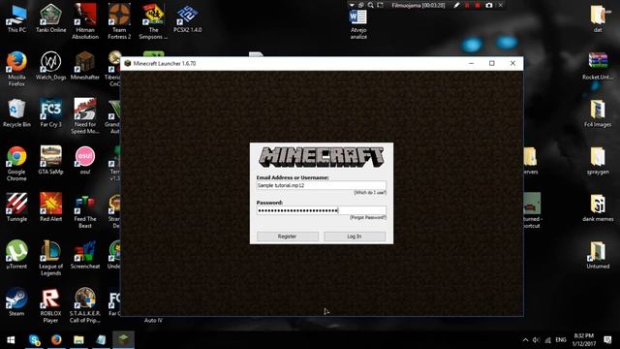
Task: Select the recorder pencil draw tool
Action: [x=456, y=5]
